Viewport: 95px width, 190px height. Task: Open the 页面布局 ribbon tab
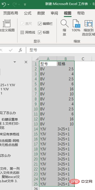(10, 13)
